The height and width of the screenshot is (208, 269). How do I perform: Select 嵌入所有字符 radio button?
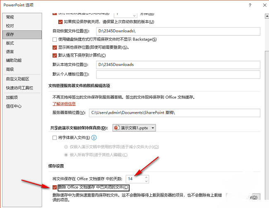pos(66,155)
